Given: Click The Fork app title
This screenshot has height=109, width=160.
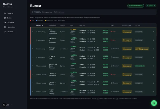Looking at the screenshot, I should [7, 4].
